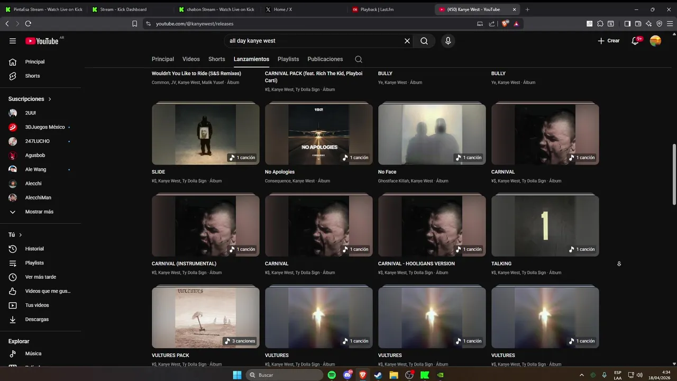Open the Crear button
The image size is (677, 381).
tap(608, 41)
